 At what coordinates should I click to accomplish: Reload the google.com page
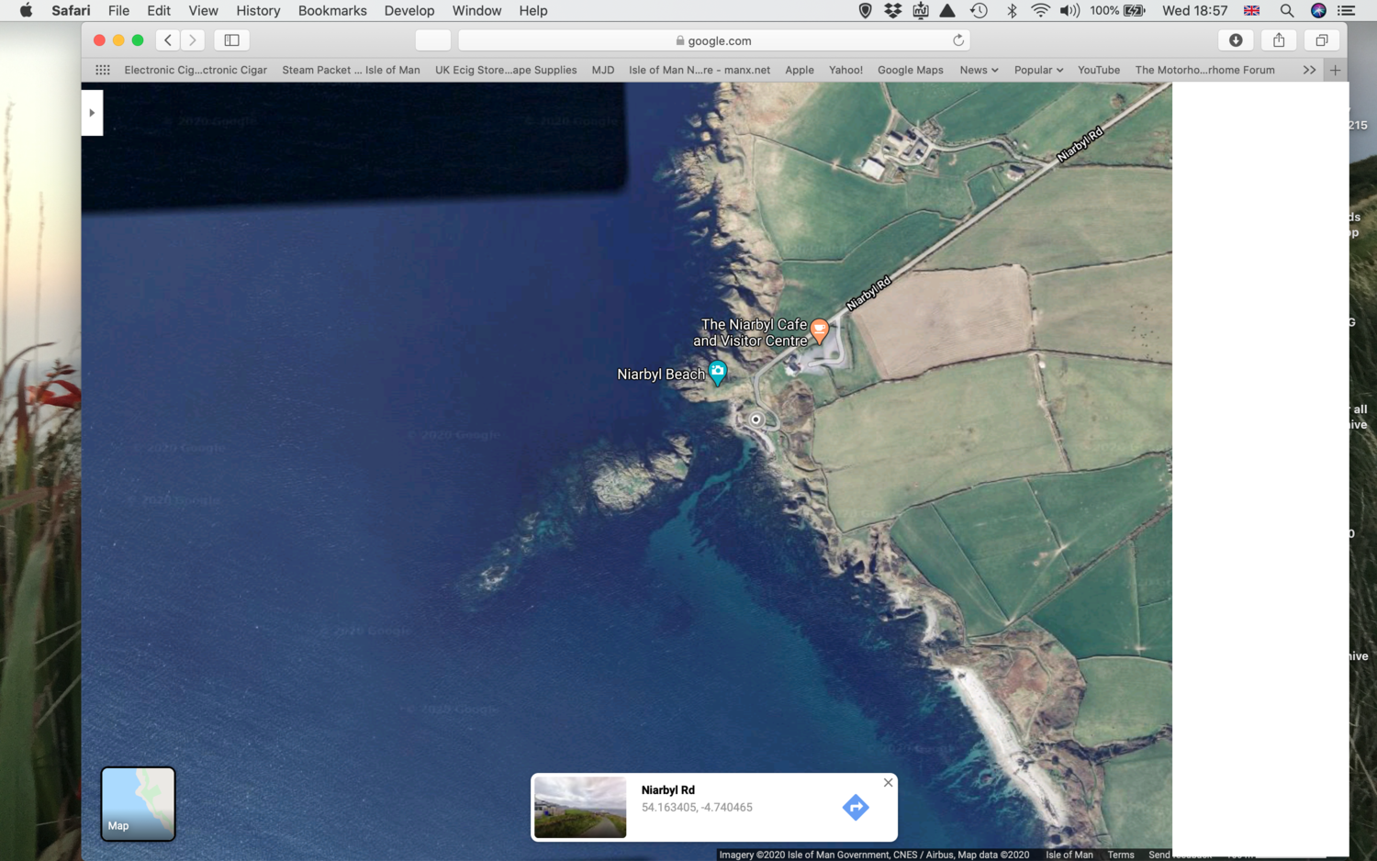[958, 40]
